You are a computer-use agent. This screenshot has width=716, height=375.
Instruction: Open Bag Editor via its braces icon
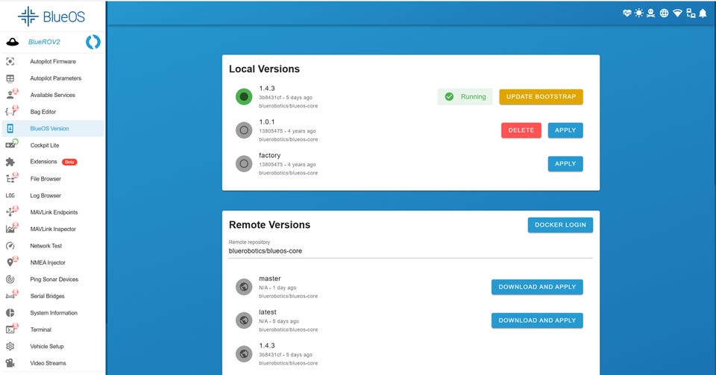[11, 111]
